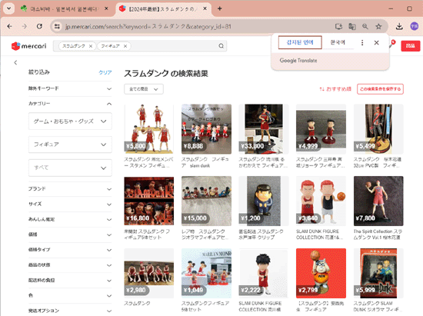
Task: Click the red 出品 sell button
Action: coord(411,45)
